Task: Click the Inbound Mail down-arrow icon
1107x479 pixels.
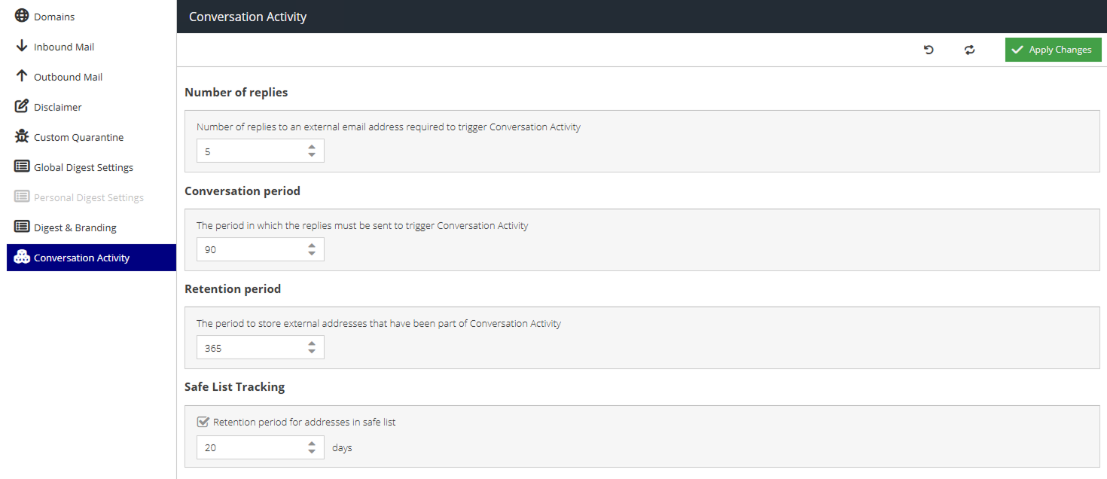Action: [x=22, y=46]
